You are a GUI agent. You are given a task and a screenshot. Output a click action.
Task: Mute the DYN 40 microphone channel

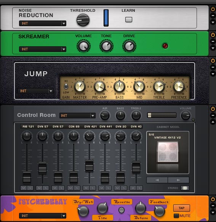click(x=133, y=188)
